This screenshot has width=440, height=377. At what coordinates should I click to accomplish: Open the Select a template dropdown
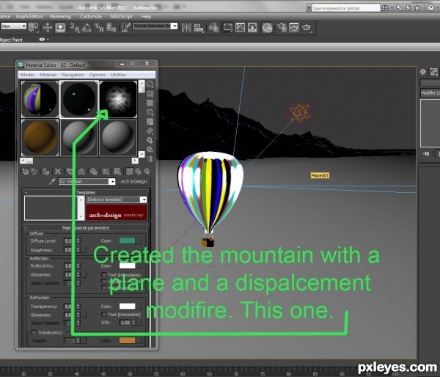coord(117,200)
